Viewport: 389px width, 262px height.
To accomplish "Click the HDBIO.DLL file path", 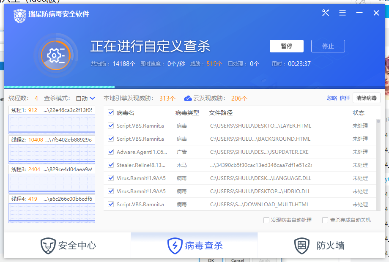I will (260, 191).
